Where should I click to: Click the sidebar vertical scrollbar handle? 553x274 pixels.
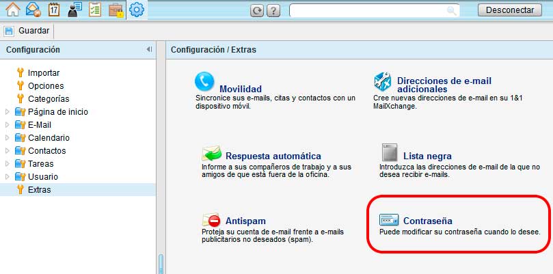point(161,264)
